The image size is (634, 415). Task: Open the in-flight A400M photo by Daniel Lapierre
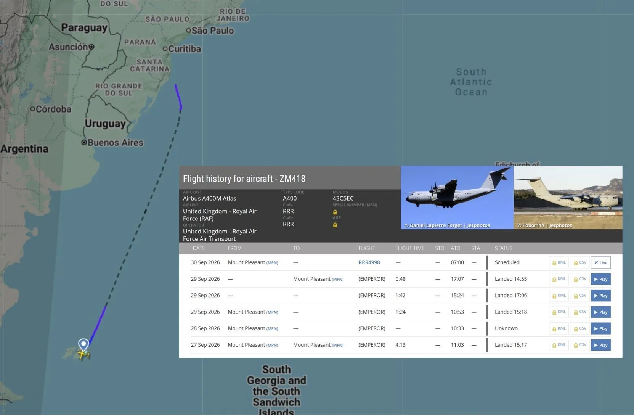(457, 198)
